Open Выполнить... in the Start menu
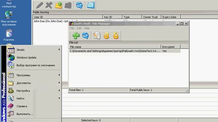The width and height of the screenshot is (218, 122). point(34,114)
